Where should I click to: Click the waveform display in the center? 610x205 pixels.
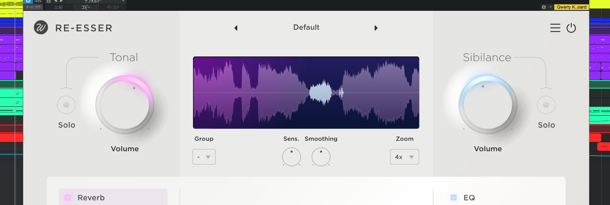[306, 93]
